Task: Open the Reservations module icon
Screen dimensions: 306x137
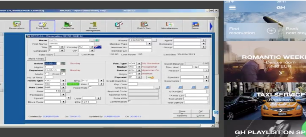Action: pyautogui.click(x=17, y=26)
